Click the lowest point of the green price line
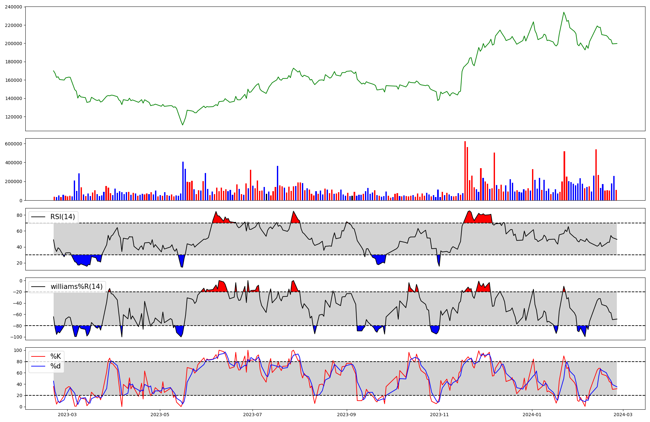 [183, 125]
